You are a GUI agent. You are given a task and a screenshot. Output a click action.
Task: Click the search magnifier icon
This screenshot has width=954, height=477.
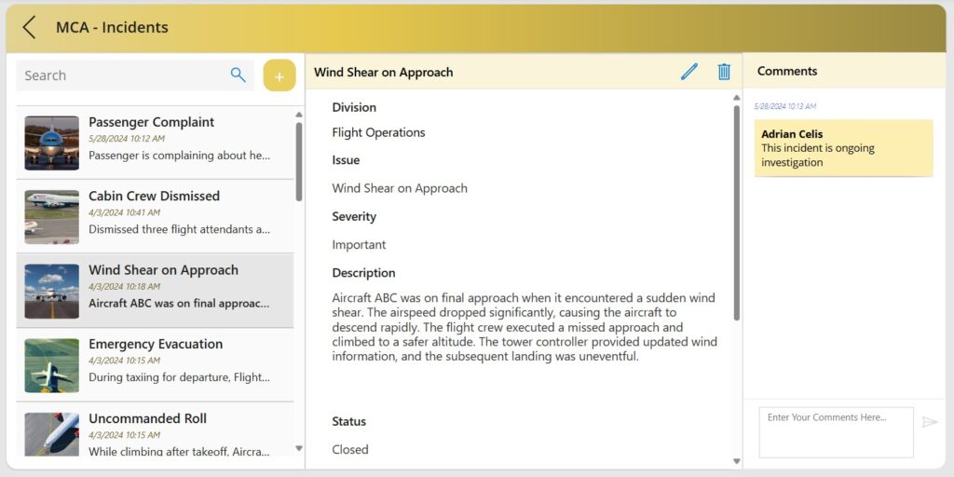pos(238,75)
